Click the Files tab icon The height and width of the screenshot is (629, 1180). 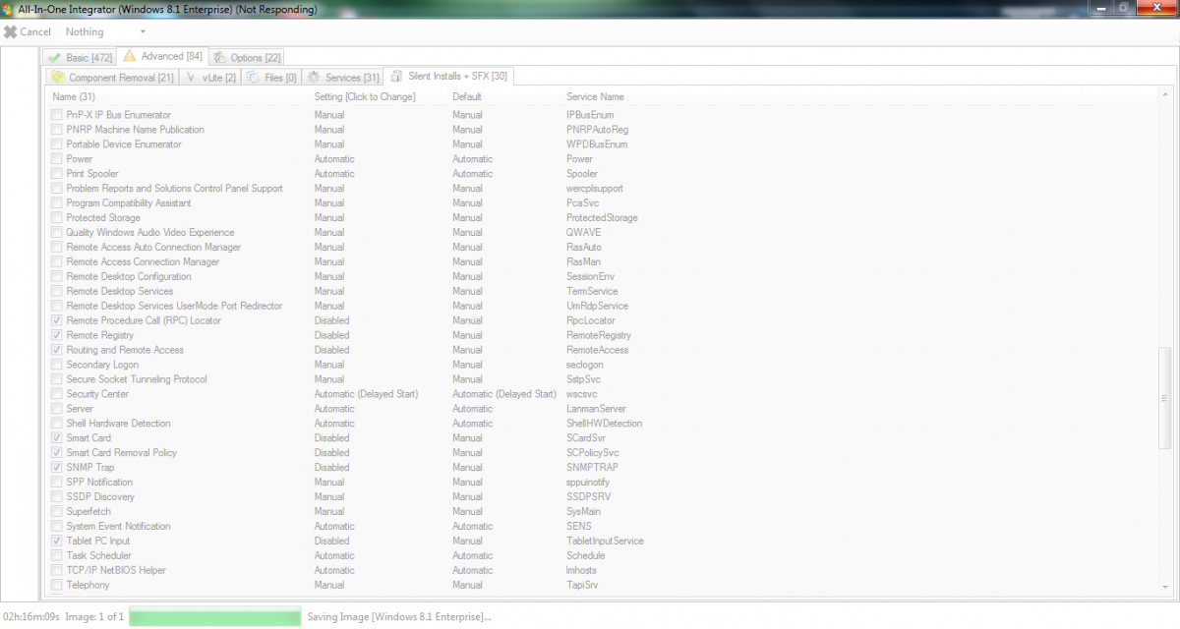point(254,78)
